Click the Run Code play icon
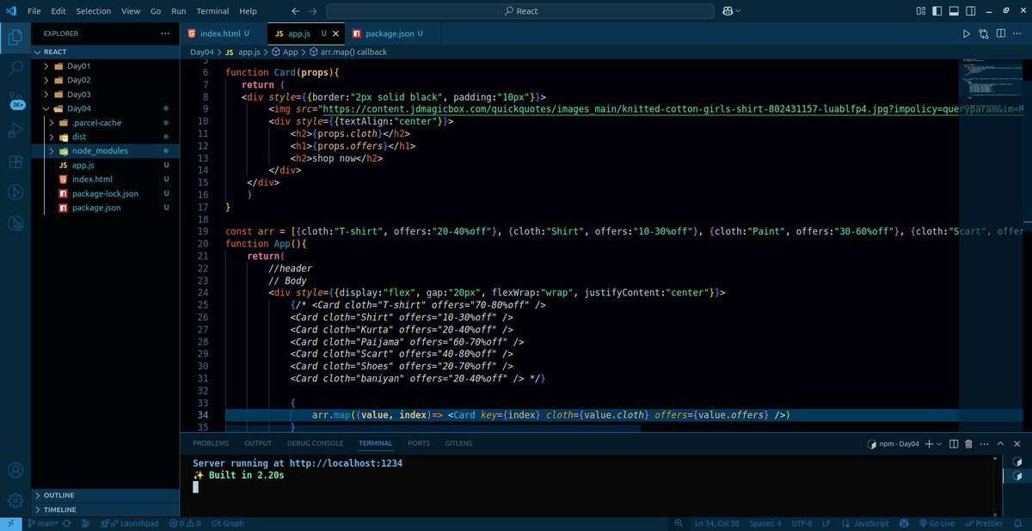The width and height of the screenshot is (1032, 531). pos(966,34)
